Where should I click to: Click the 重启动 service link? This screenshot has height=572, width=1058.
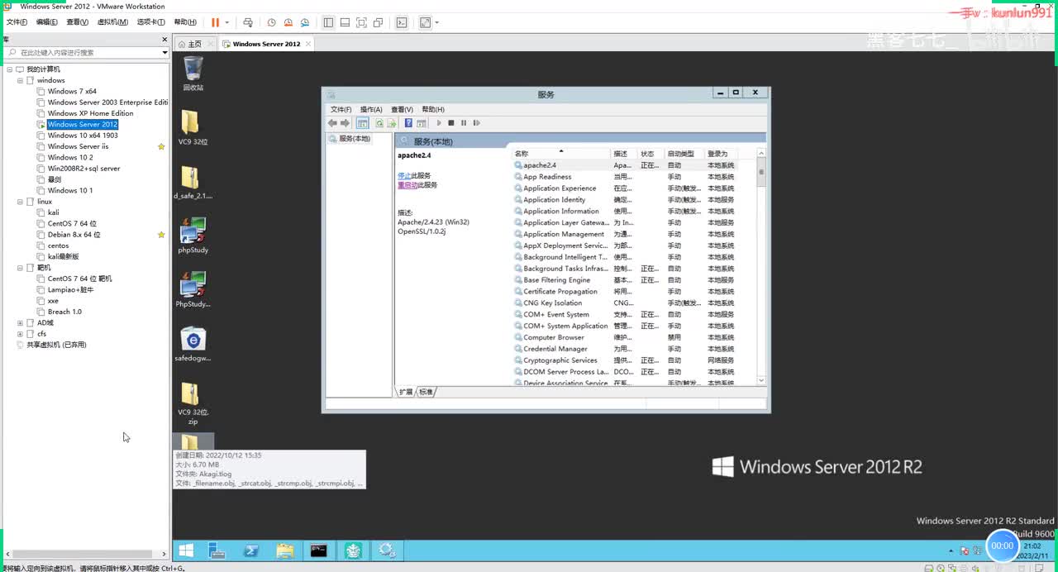click(x=407, y=185)
